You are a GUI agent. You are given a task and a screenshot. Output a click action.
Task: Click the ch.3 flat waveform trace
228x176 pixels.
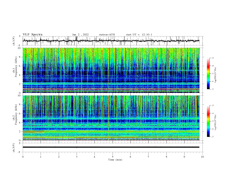tap(111, 147)
